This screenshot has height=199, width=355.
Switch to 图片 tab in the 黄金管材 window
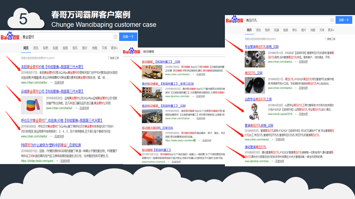click(85, 48)
